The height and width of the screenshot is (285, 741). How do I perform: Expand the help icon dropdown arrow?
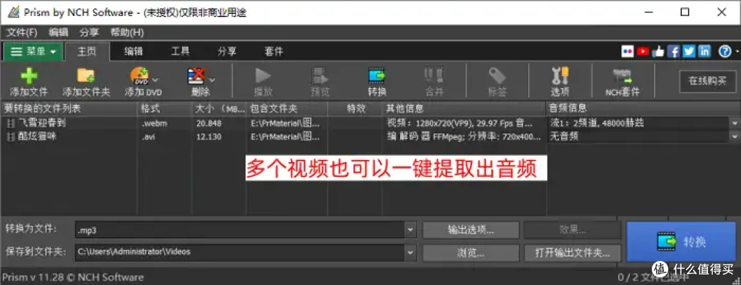736,52
